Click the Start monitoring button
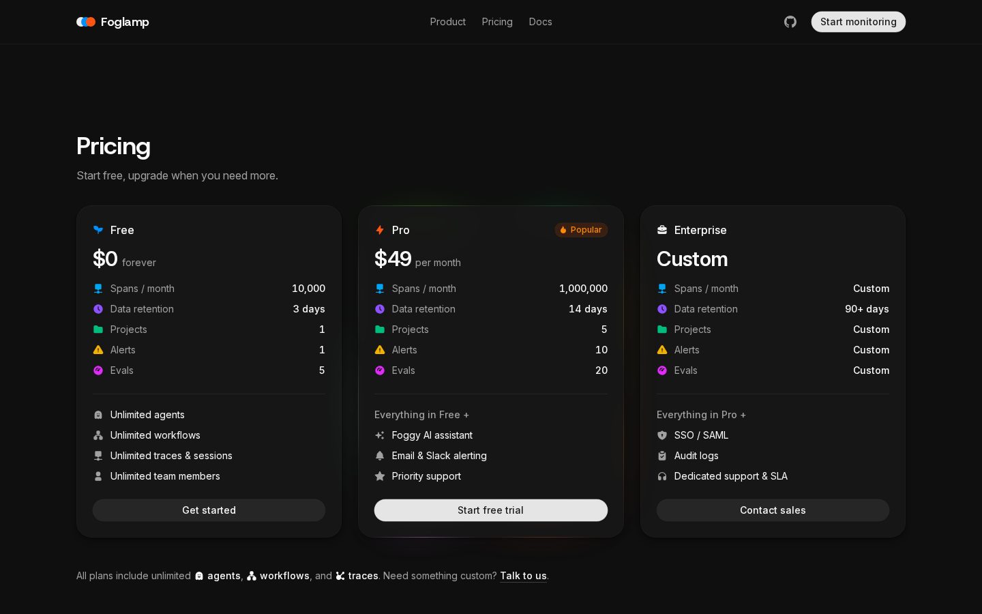Viewport: 982px width, 614px height. pos(859,22)
